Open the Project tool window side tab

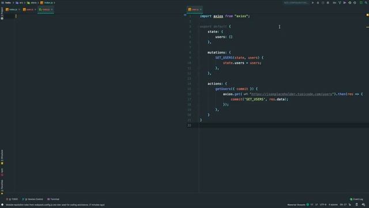coord(2,13)
